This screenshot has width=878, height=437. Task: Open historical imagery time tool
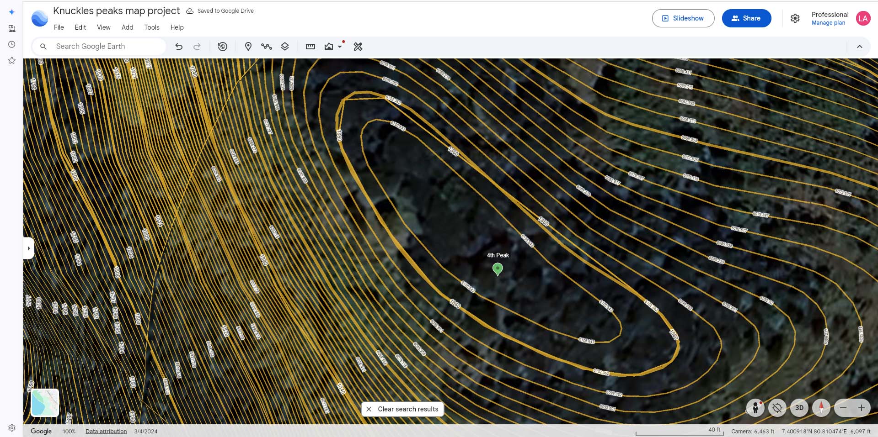223,47
